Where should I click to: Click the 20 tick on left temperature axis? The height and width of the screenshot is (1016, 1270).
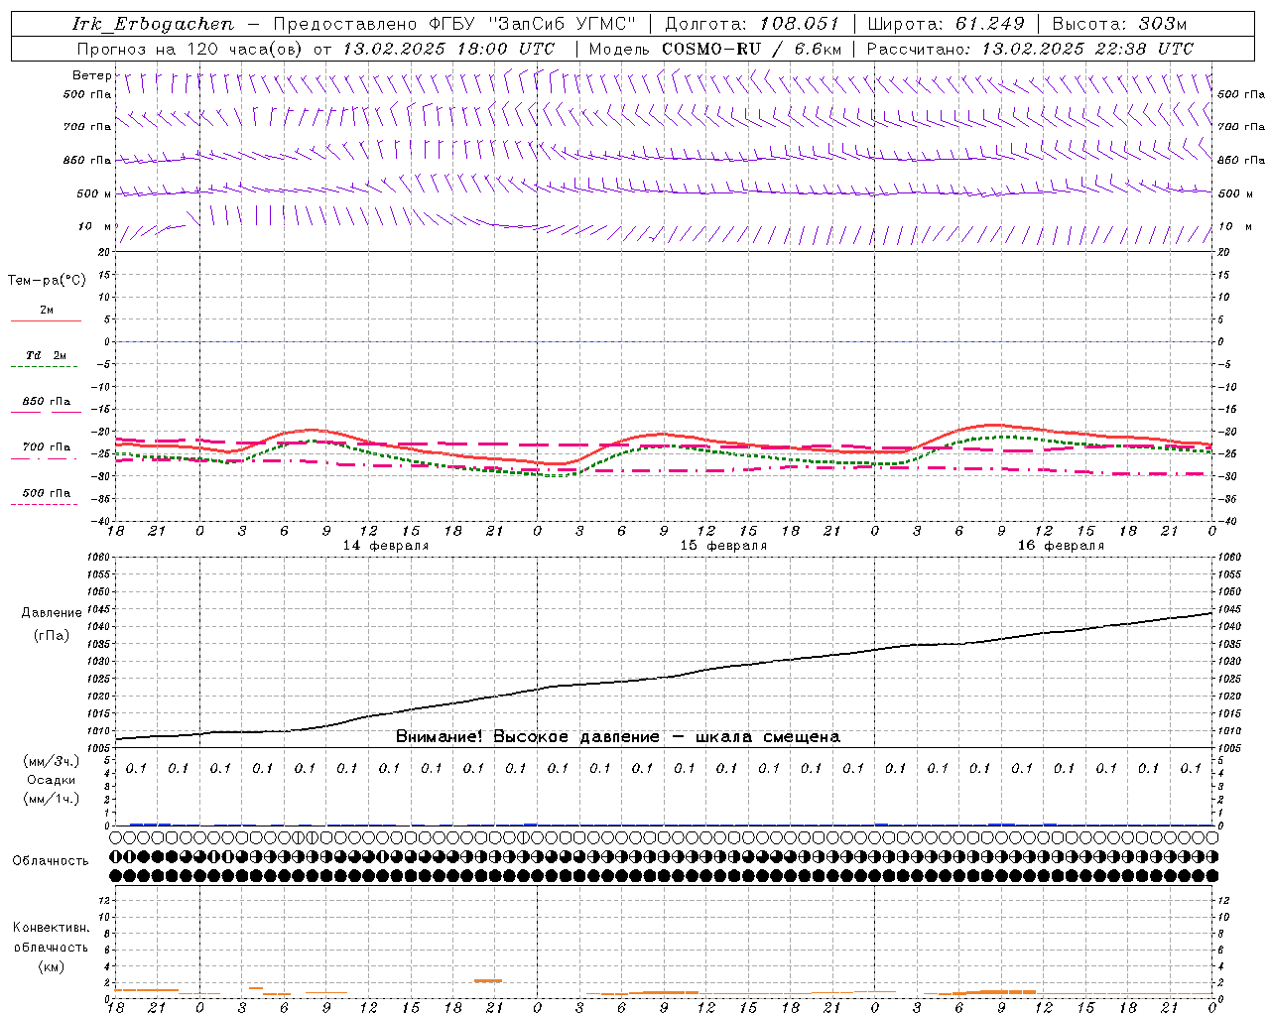point(103,252)
